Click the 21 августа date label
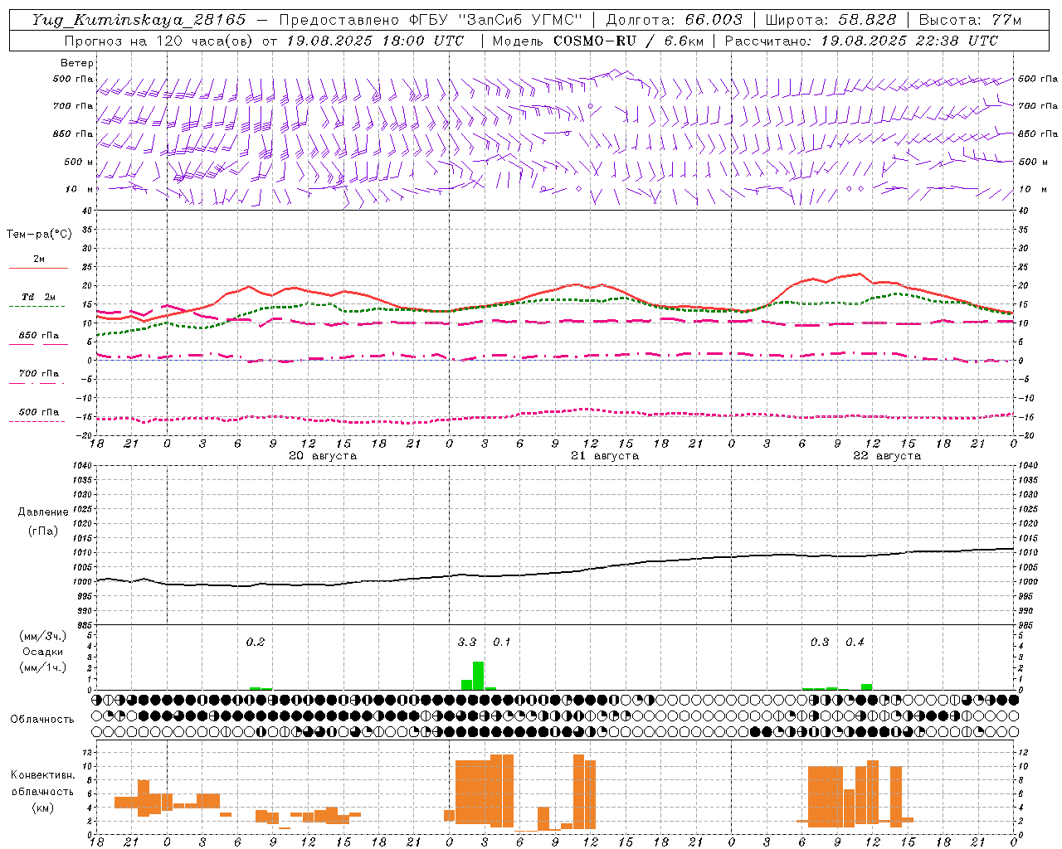 (605, 456)
